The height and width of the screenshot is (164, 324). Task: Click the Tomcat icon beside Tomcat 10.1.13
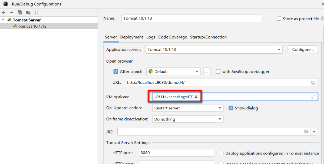tap(15, 26)
